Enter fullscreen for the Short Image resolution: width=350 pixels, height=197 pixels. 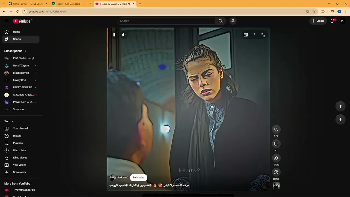coord(263,35)
